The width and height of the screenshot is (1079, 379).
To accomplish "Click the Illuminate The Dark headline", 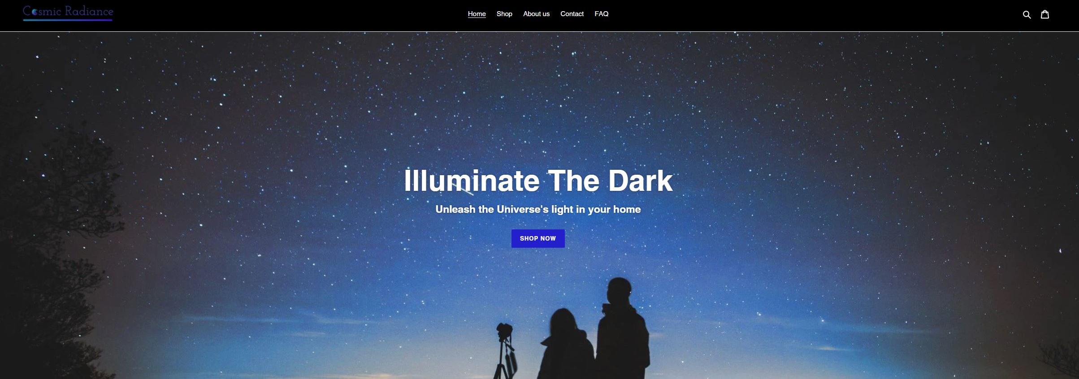I will [538, 181].
